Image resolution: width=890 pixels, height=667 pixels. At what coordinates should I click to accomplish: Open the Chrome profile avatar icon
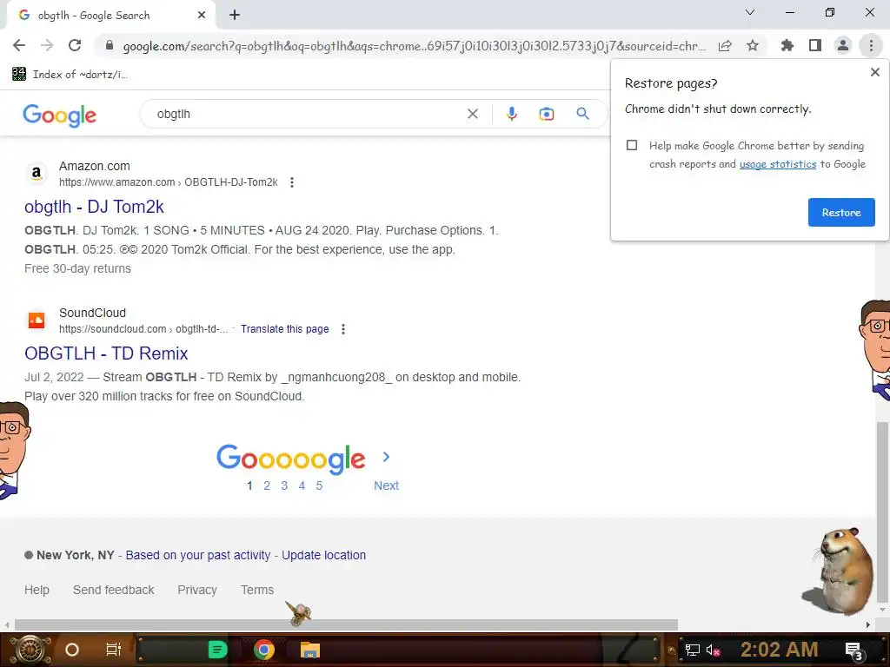tap(843, 45)
